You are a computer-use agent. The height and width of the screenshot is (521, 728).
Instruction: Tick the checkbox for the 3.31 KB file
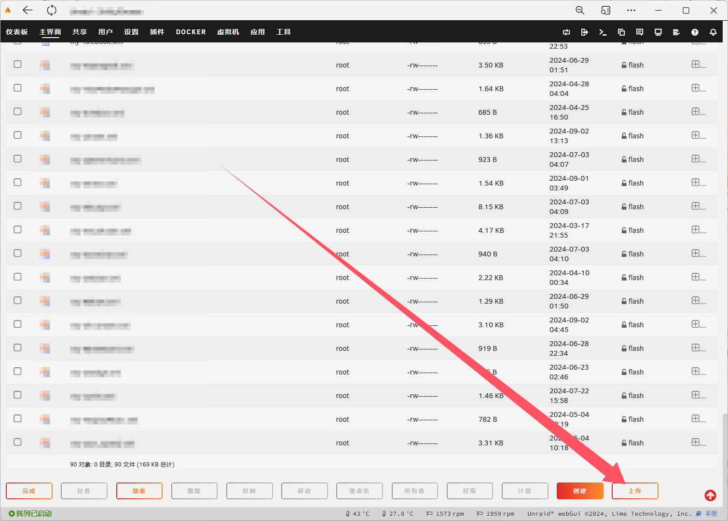(18, 442)
